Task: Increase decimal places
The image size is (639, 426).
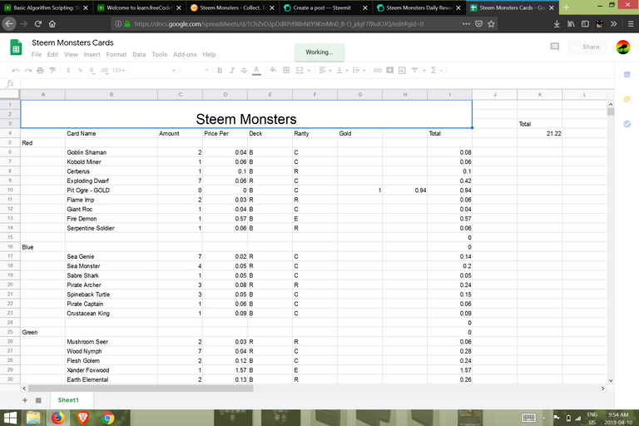Action: pos(104,71)
